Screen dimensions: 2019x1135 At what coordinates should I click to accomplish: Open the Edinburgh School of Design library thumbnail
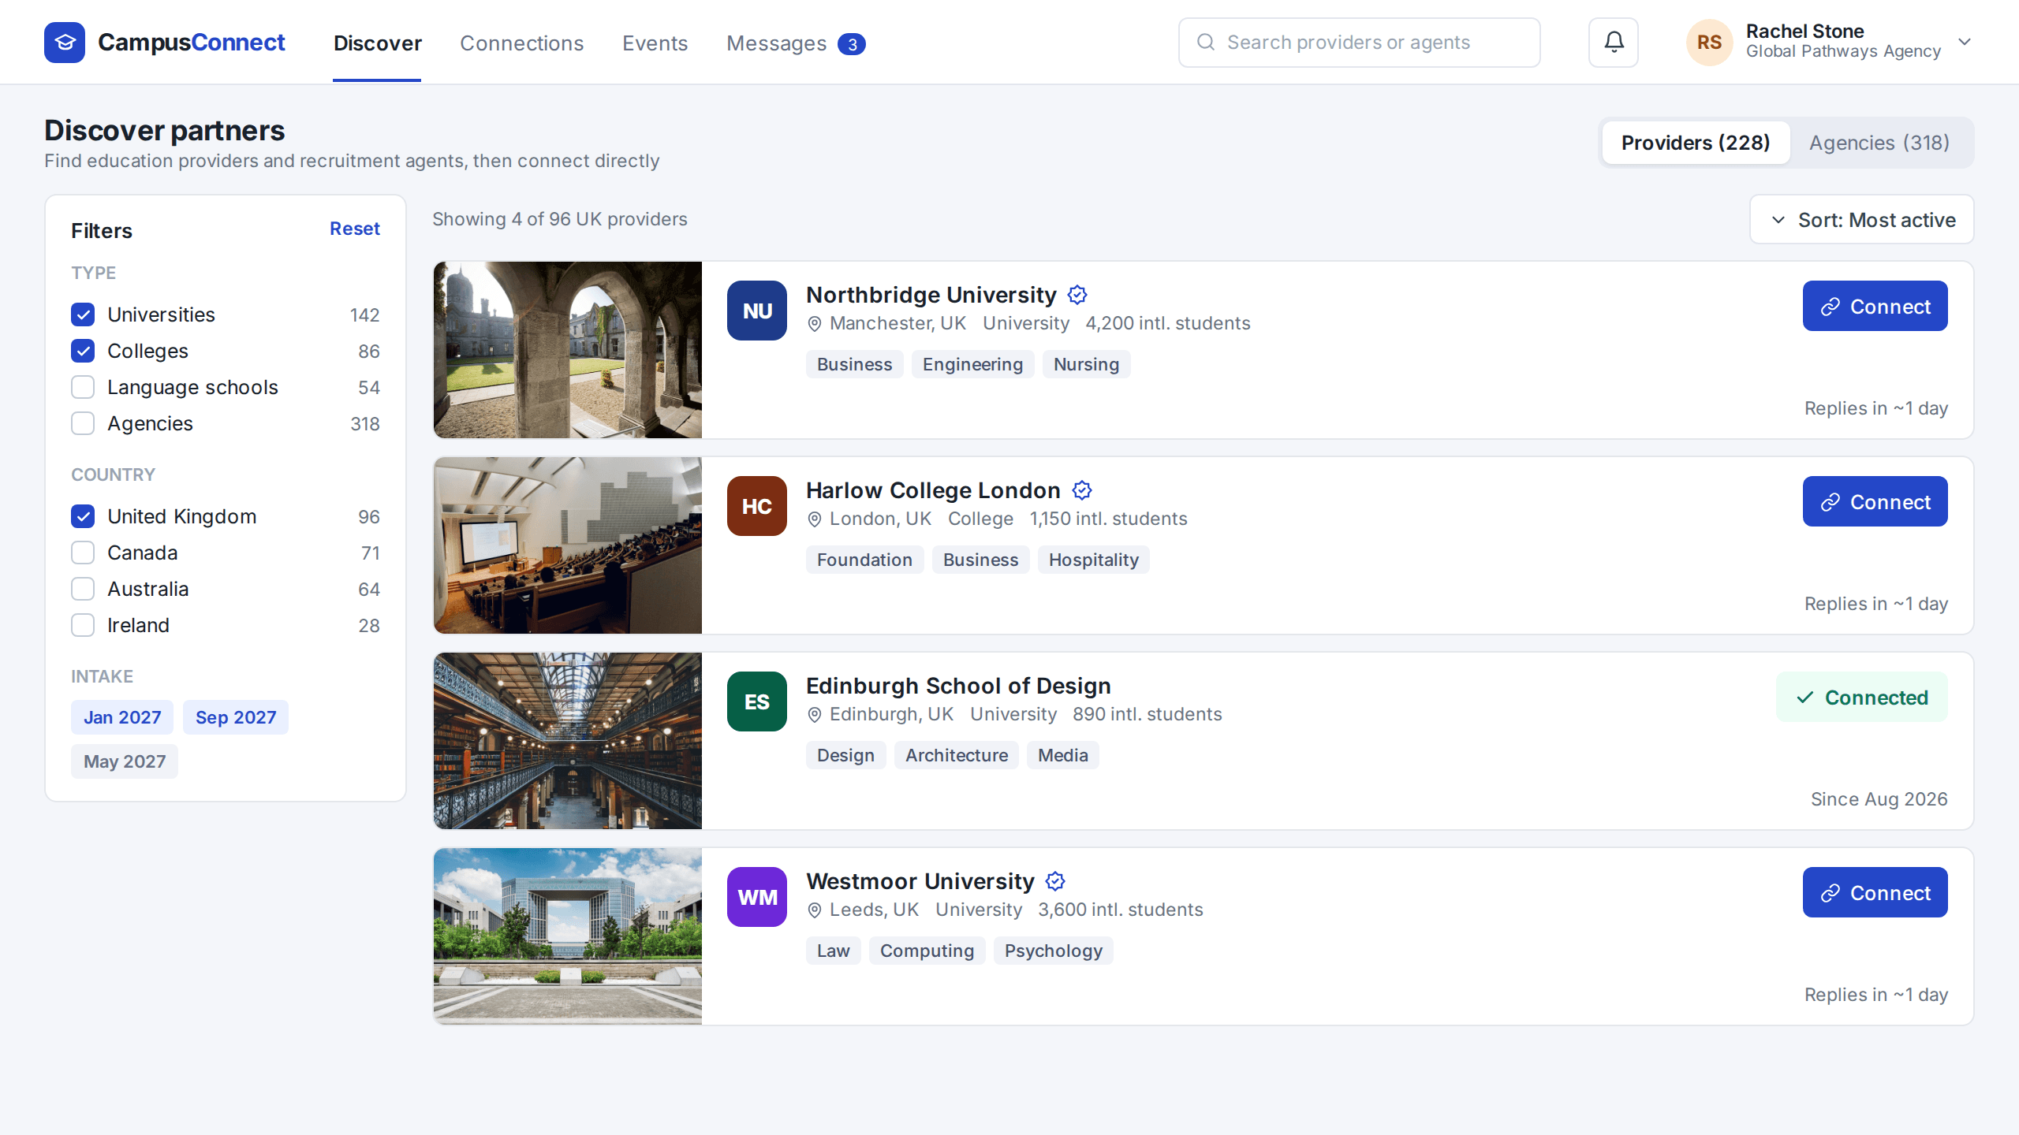click(568, 741)
